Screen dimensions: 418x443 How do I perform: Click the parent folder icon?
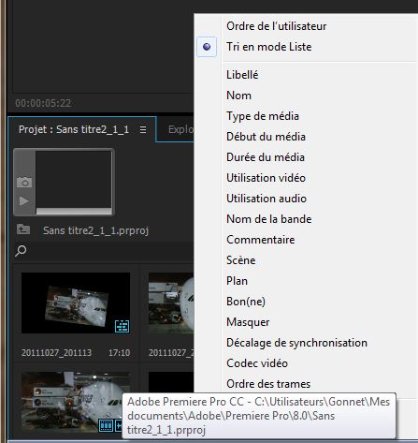23,229
